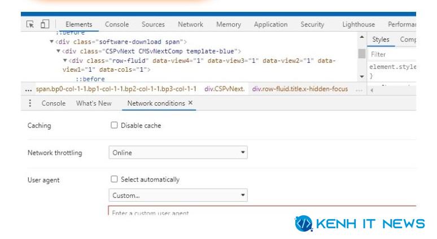This screenshot has height=239, width=437.
Task: Open the drawer Console tab
Action: click(54, 103)
